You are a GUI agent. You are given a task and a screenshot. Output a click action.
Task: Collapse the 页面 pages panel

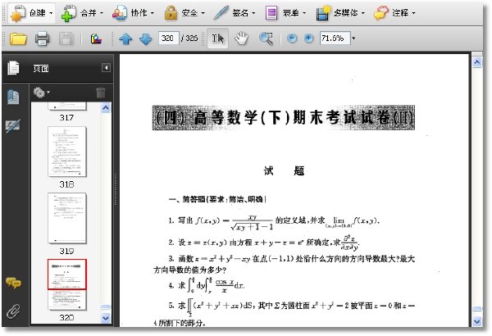click(x=106, y=68)
